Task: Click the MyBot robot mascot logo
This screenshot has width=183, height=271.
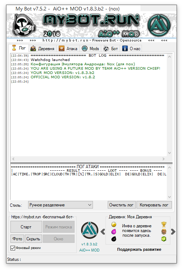Action: pyautogui.click(x=24, y=26)
